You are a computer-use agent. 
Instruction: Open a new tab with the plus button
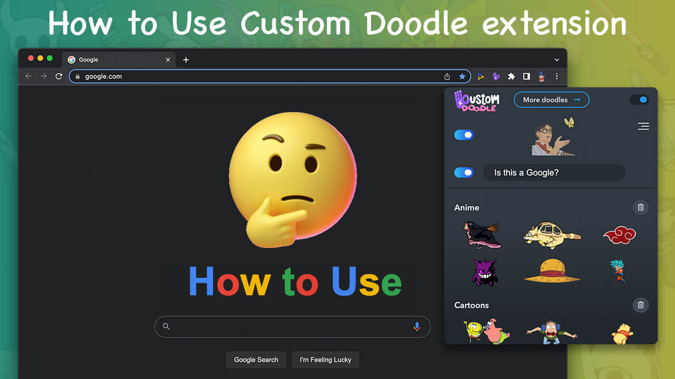(x=186, y=59)
